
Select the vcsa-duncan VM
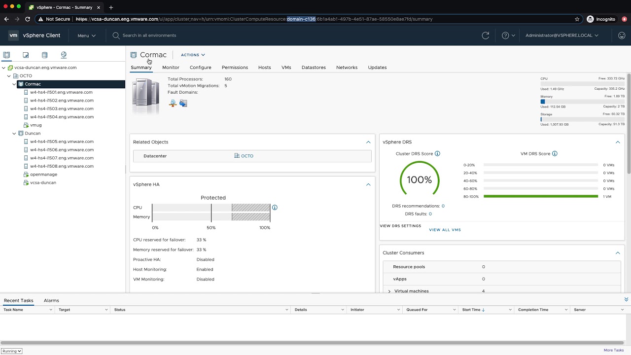[43, 183]
